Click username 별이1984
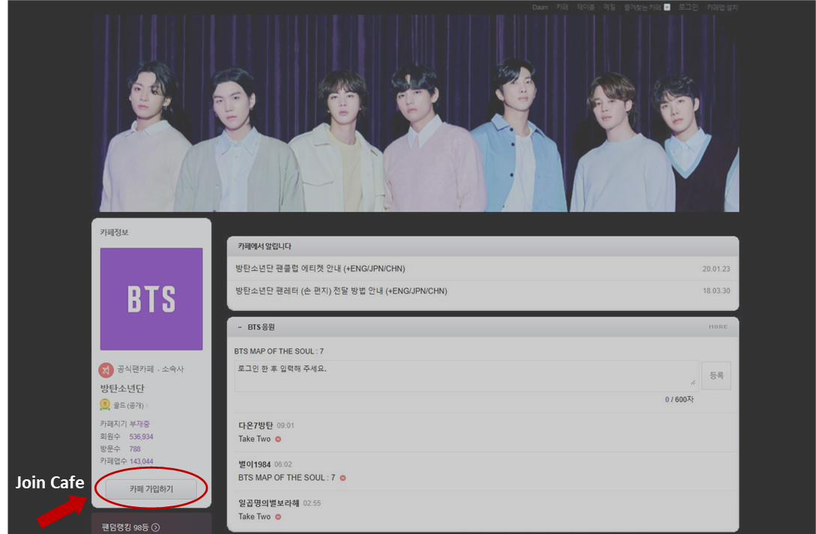Image resolution: width=816 pixels, height=534 pixels. 255,464
